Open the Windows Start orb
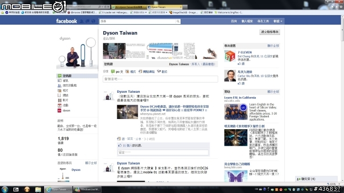 pos(5,189)
